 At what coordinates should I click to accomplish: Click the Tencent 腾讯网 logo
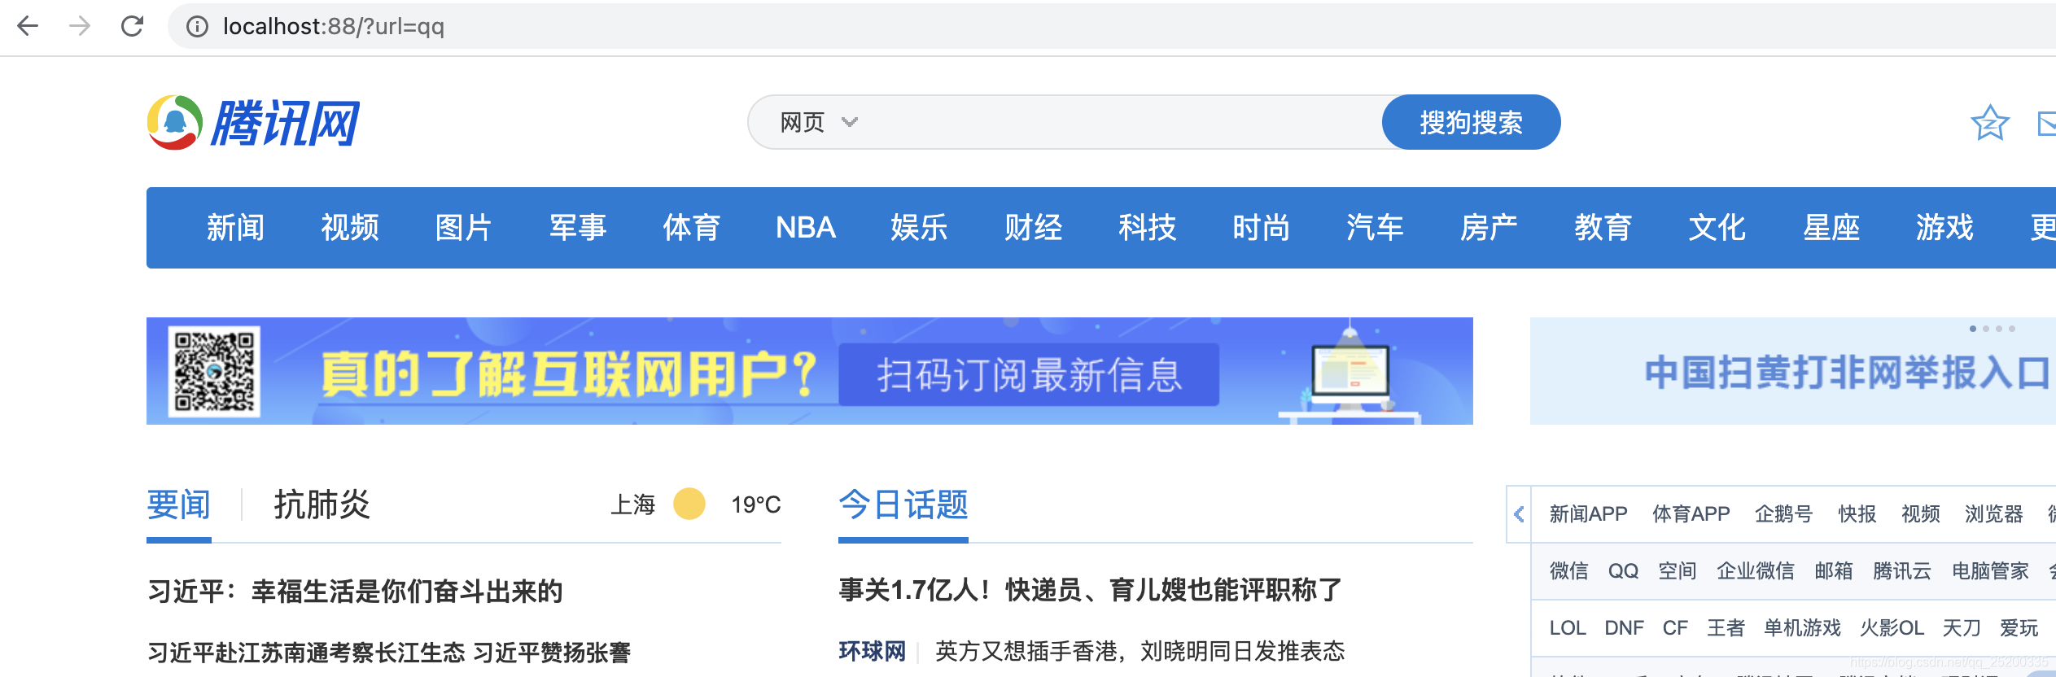tap(253, 123)
